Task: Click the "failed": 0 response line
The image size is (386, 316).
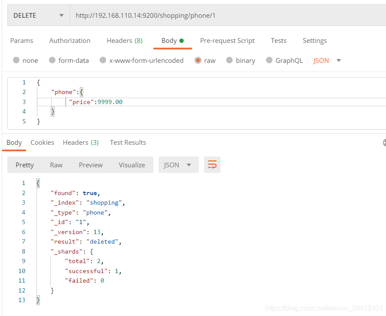Action: pos(84,280)
